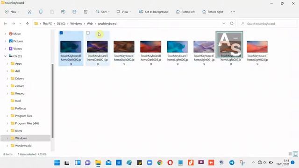Click the Cut scissors icon
Screen dimensions: 299x168
(29, 12)
